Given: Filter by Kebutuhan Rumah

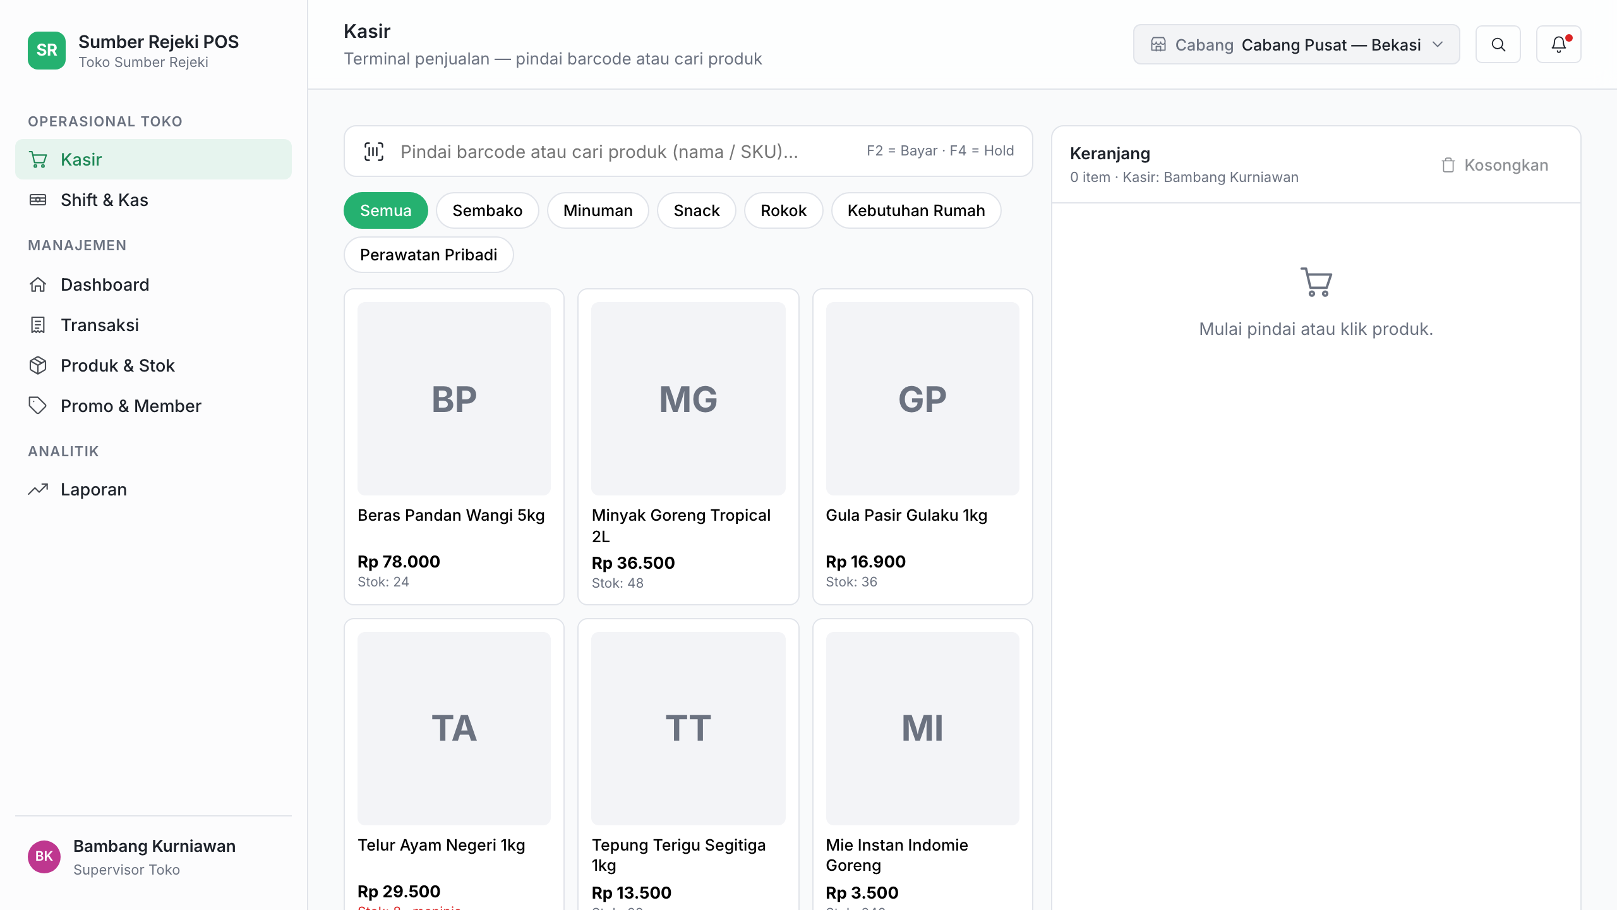Looking at the screenshot, I should [917, 210].
